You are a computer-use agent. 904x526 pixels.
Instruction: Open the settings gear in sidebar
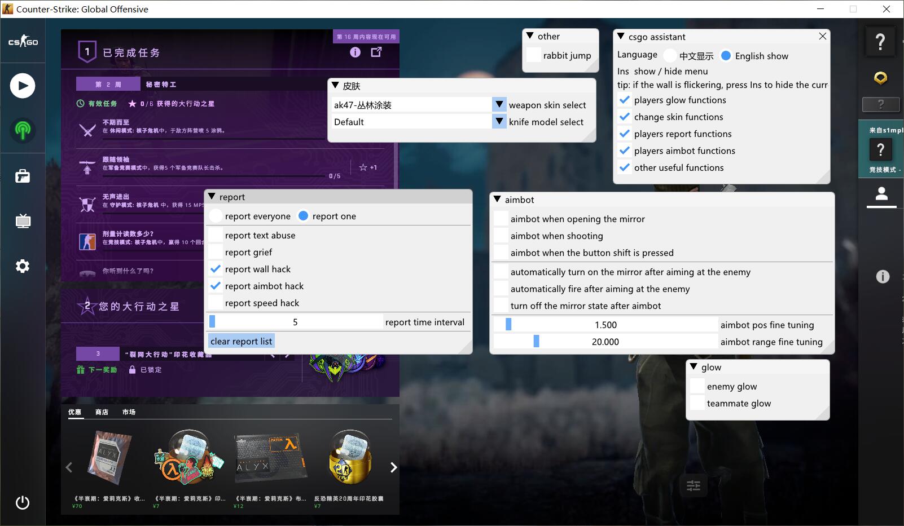pos(23,266)
